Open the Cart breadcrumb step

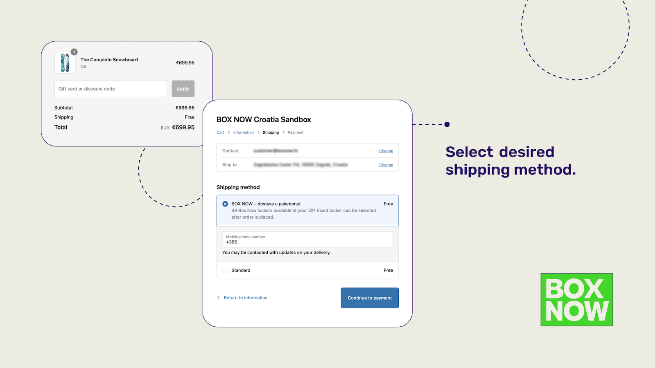coord(220,132)
